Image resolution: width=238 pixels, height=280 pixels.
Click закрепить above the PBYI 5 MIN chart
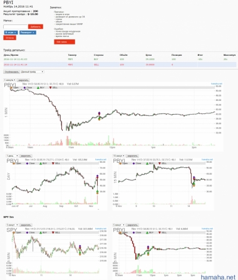pyautogui.click(x=132, y=225)
